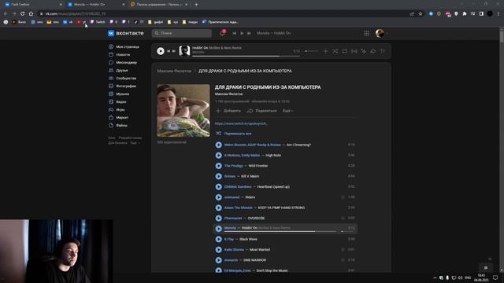504x283 pixels.
Task: Click the play button in the audio player
Action: click(x=161, y=51)
